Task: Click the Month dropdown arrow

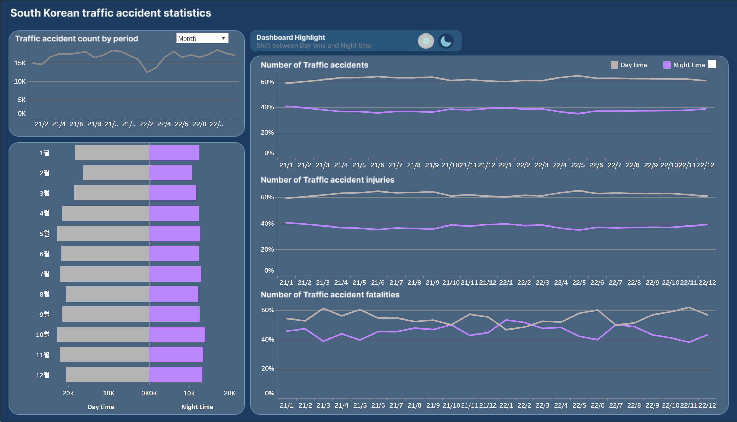Action: pyautogui.click(x=223, y=38)
